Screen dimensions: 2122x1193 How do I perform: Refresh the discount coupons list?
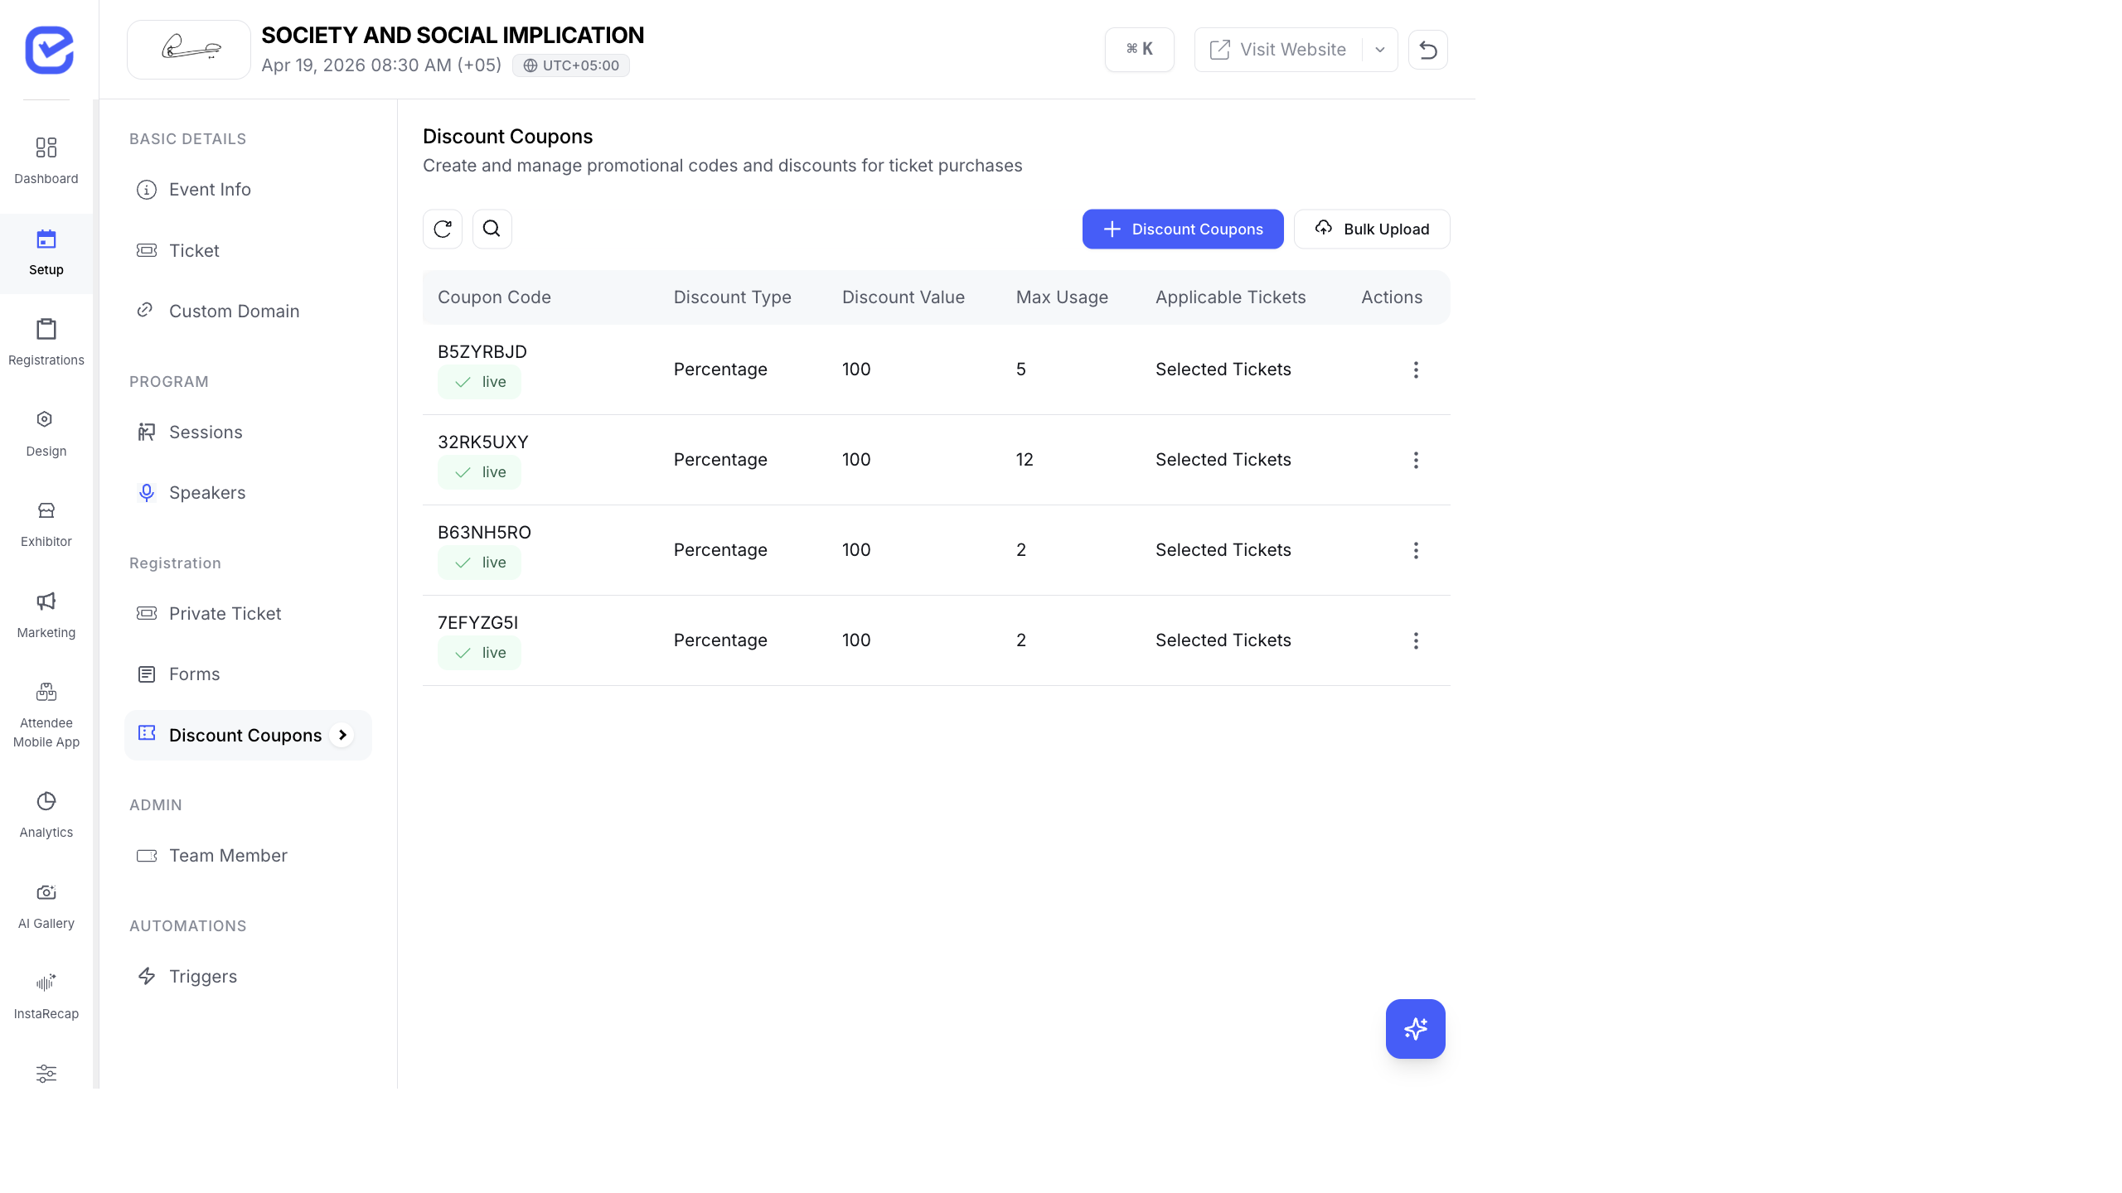click(442, 229)
